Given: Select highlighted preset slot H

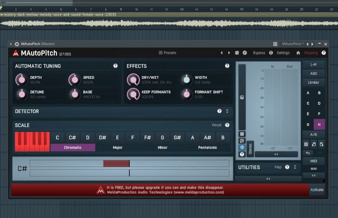Looking at the screenshot, I should point(319,125).
